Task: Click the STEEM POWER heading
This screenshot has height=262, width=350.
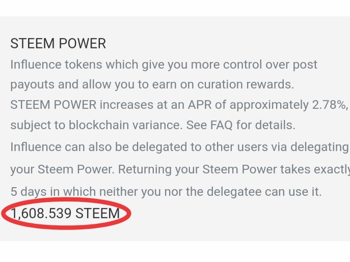Action: pyautogui.click(x=58, y=44)
